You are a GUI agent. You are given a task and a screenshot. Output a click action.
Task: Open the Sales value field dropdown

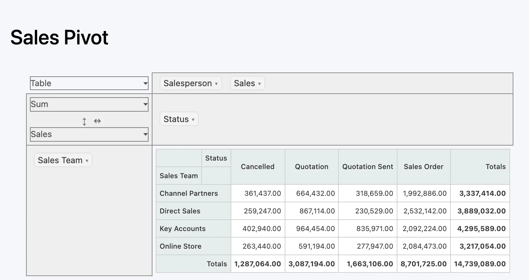[x=89, y=134]
